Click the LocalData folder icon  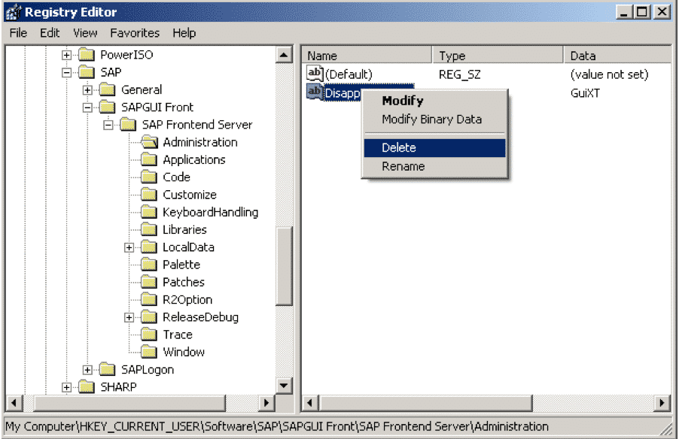pyautogui.click(x=149, y=247)
